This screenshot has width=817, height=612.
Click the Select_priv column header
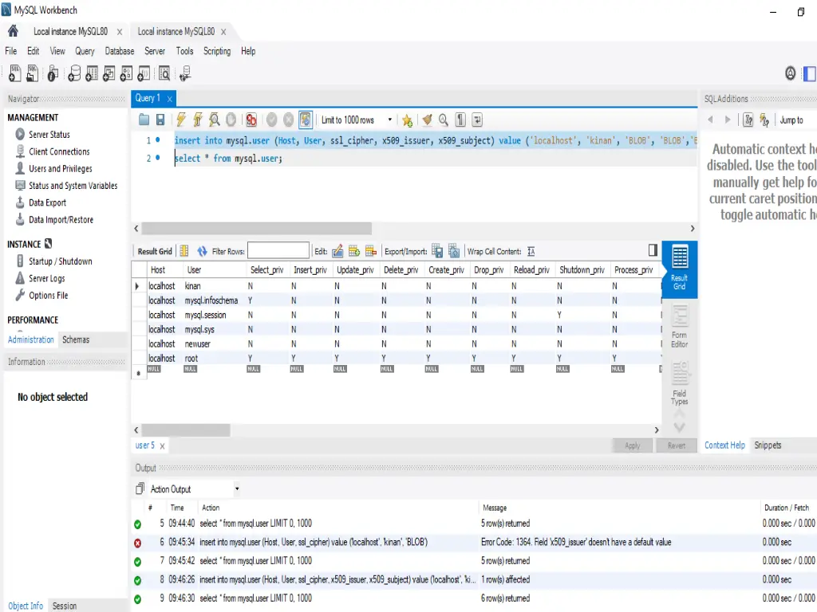266,269
